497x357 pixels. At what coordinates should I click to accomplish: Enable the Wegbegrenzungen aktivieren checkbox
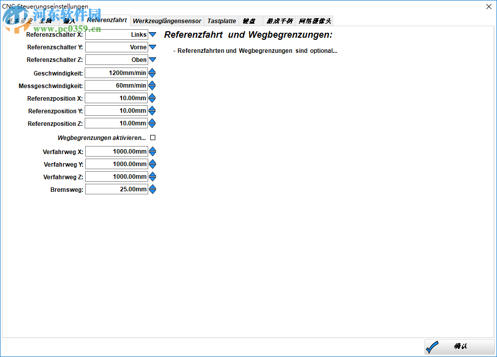(153, 137)
